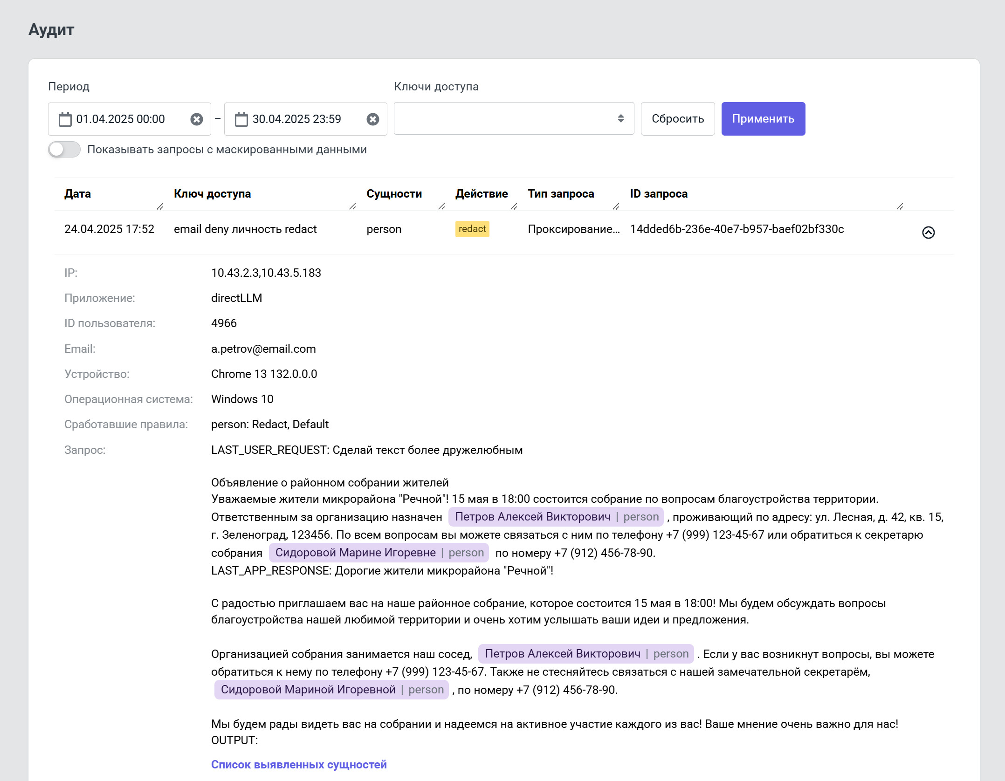1005x781 pixels.
Task: Click the Действие column header
Action: [481, 194]
